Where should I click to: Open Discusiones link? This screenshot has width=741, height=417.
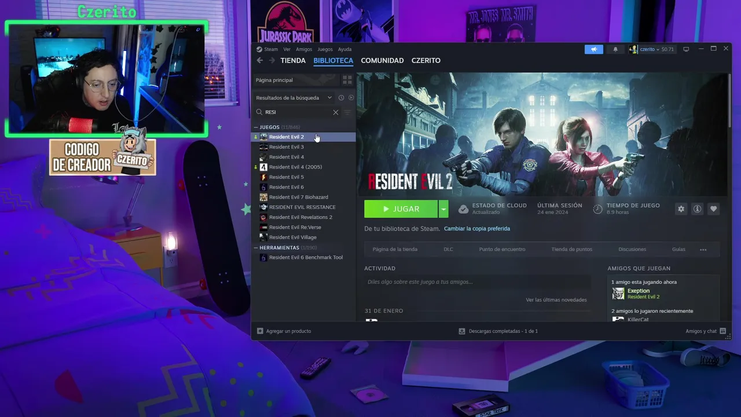632,250
